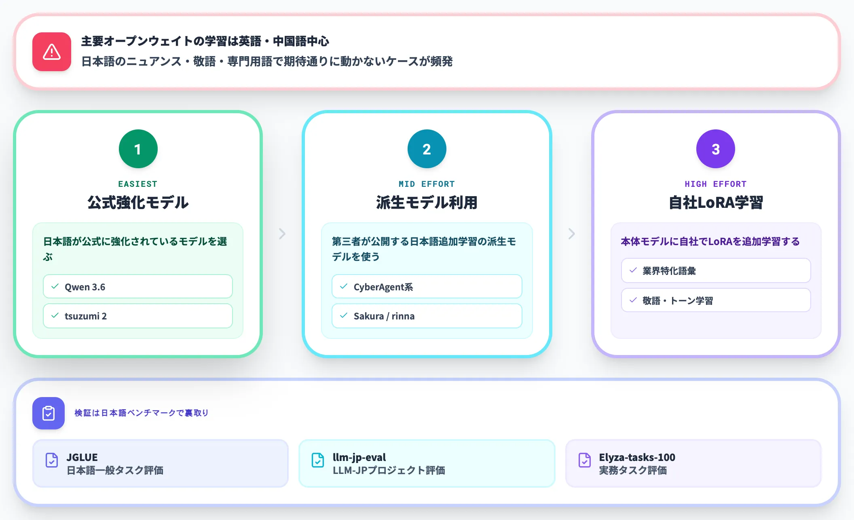
Task: Select the 敬語・トーン学習 item
Action: pos(716,300)
